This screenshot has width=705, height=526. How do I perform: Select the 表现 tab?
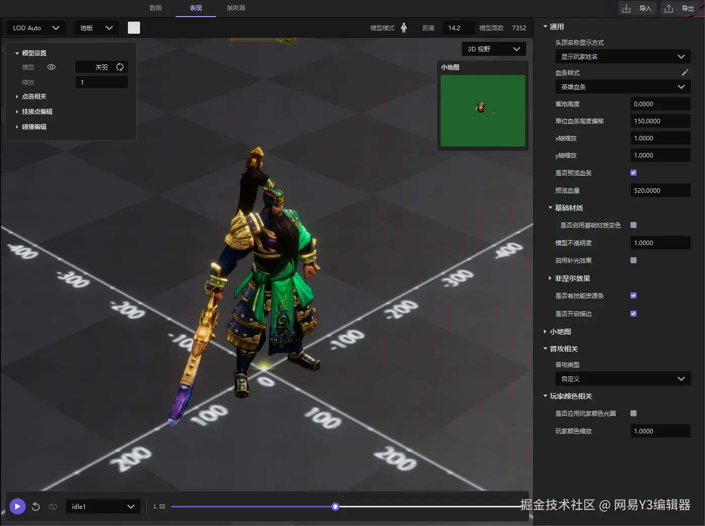(196, 8)
